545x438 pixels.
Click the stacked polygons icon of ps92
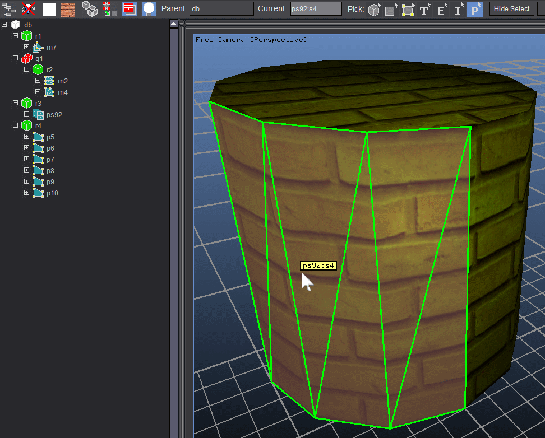pos(38,114)
